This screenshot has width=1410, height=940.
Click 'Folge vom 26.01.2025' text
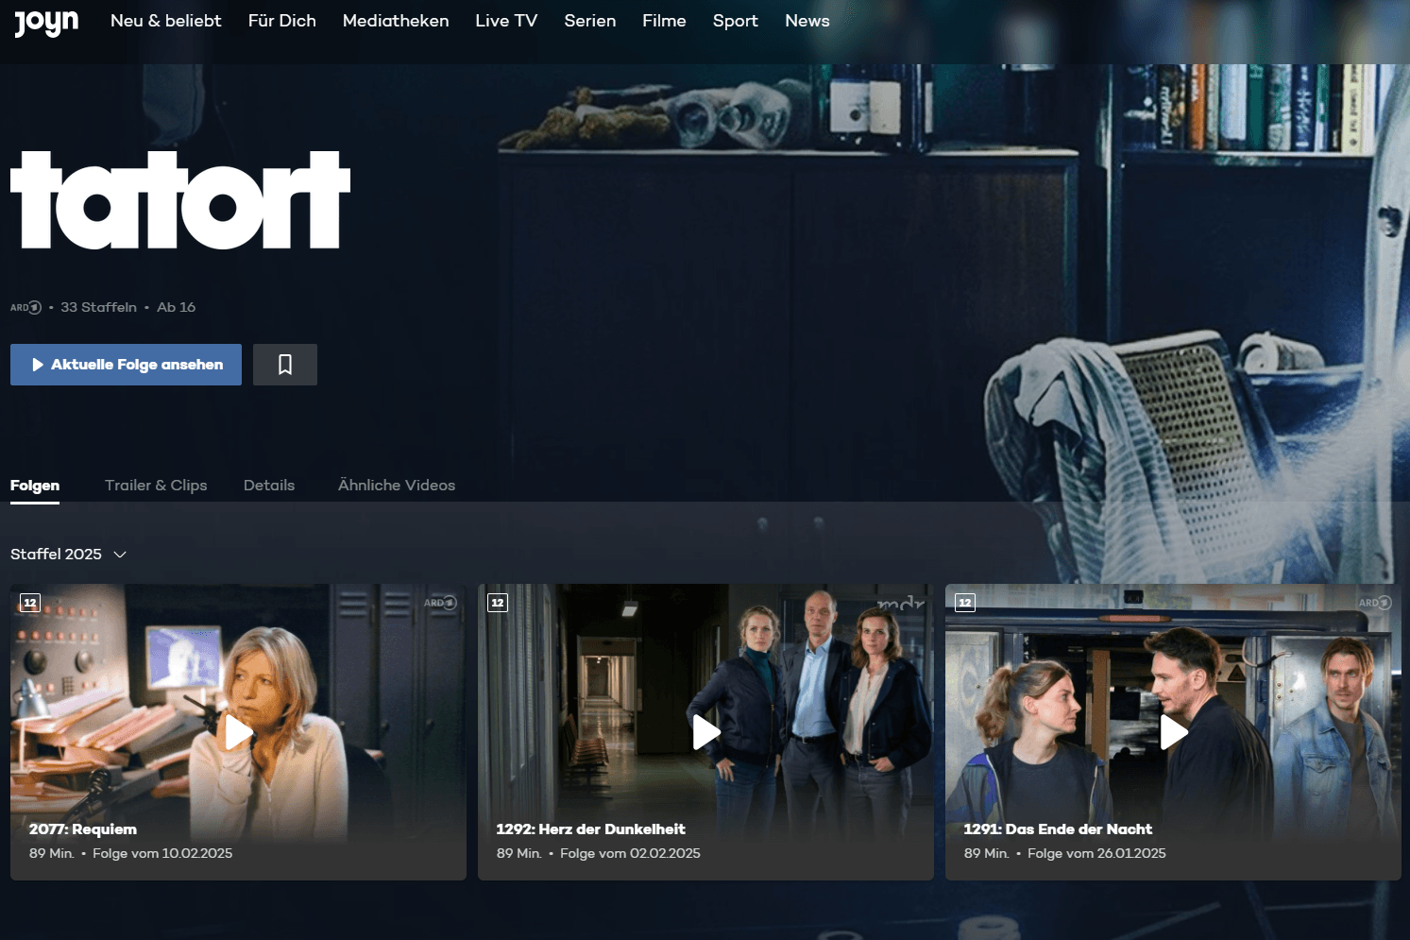[x=1097, y=853]
